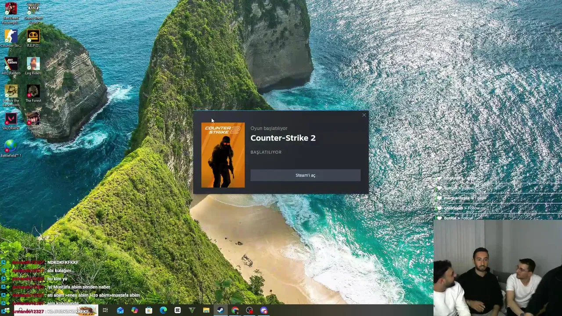The image size is (562, 316).
Task: Select Battlefield 1 desktop icon
Action: pos(11,149)
